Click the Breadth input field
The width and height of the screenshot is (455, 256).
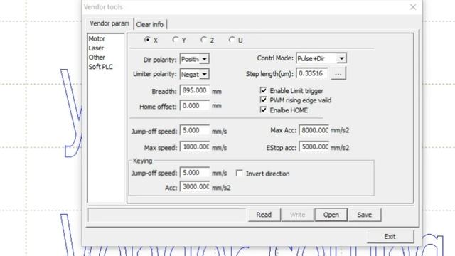click(194, 90)
